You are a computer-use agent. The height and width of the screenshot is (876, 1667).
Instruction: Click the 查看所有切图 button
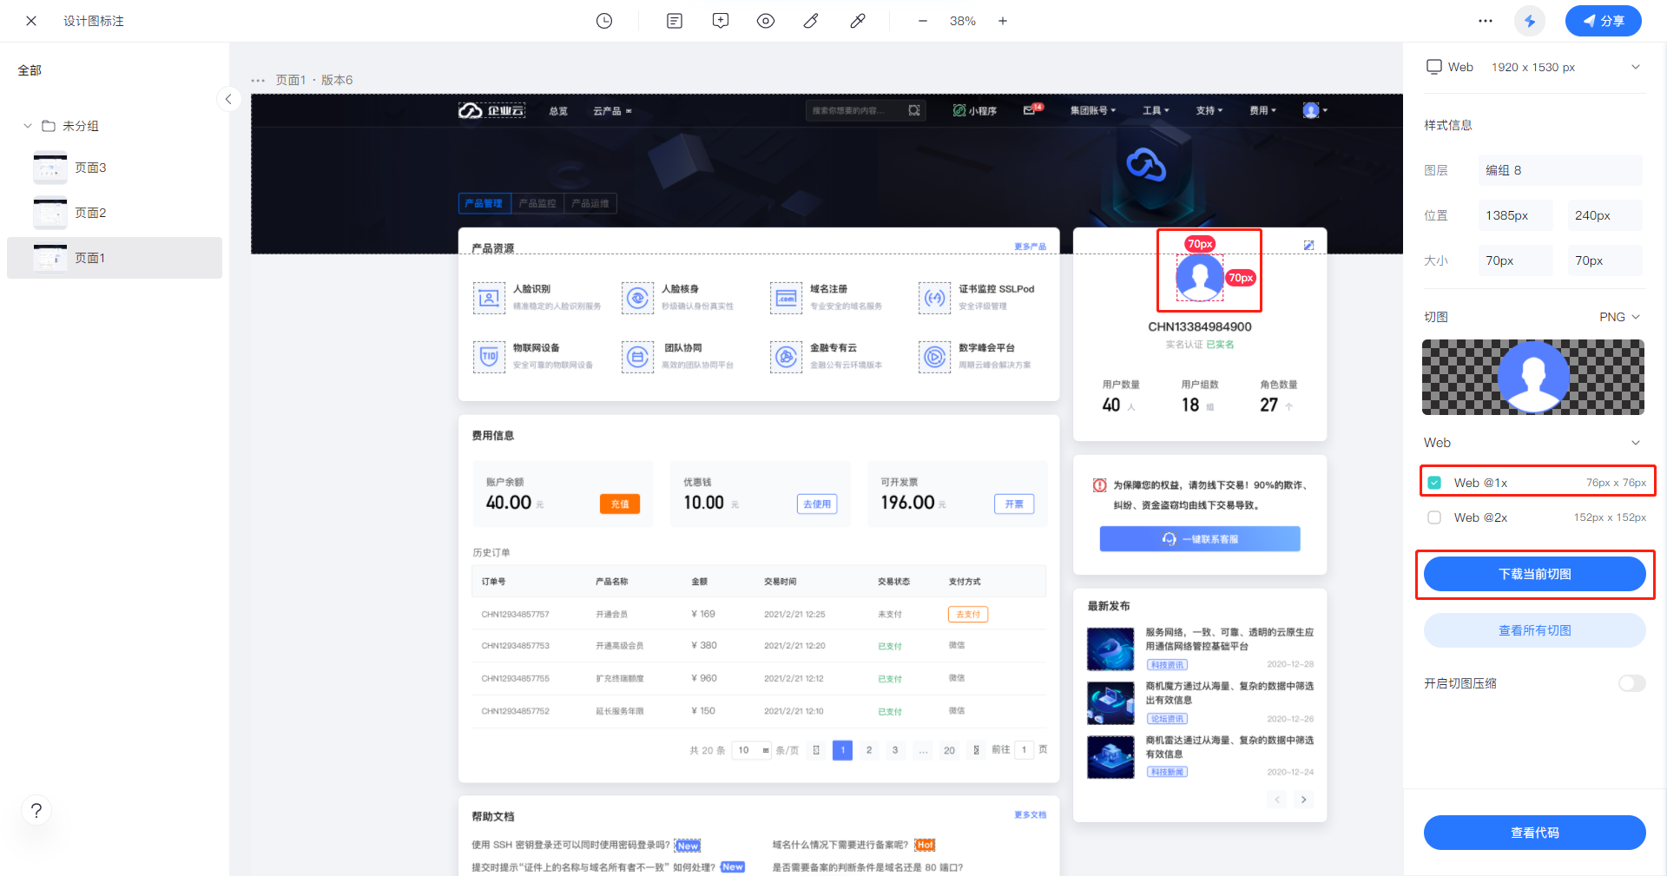coord(1535,630)
